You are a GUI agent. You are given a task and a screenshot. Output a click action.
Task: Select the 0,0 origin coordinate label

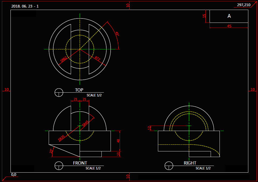pos(14,174)
